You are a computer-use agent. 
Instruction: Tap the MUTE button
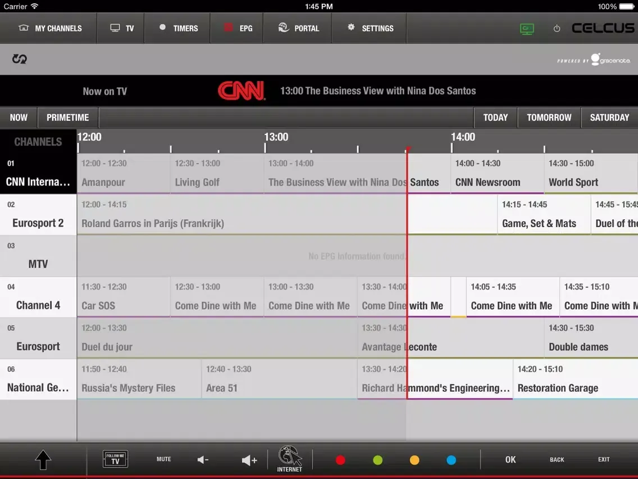(163, 459)
